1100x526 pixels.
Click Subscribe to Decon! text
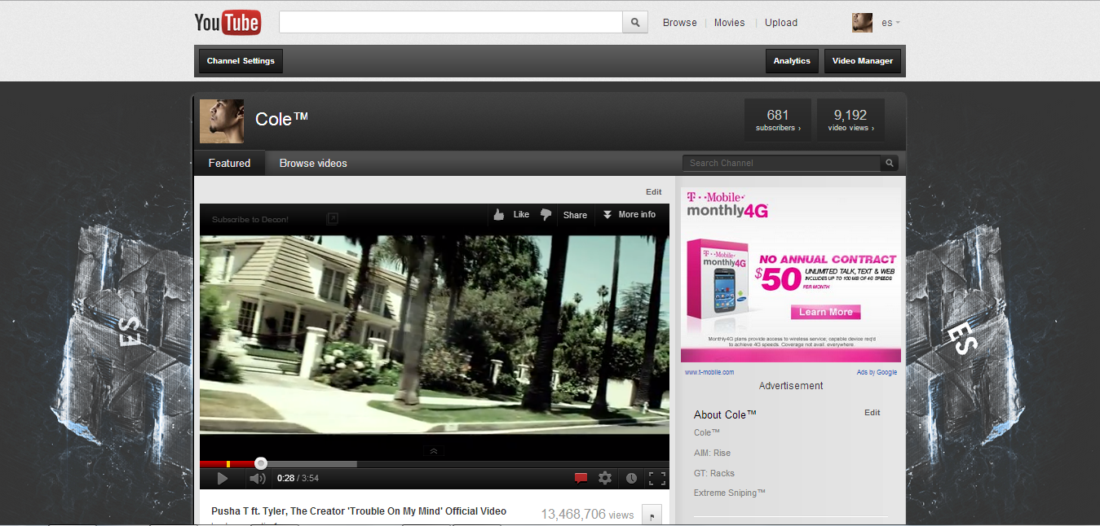(250, 220)
